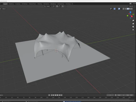Play the animation forward
Viewport: 136px width, 102px height.
(58, 95)
